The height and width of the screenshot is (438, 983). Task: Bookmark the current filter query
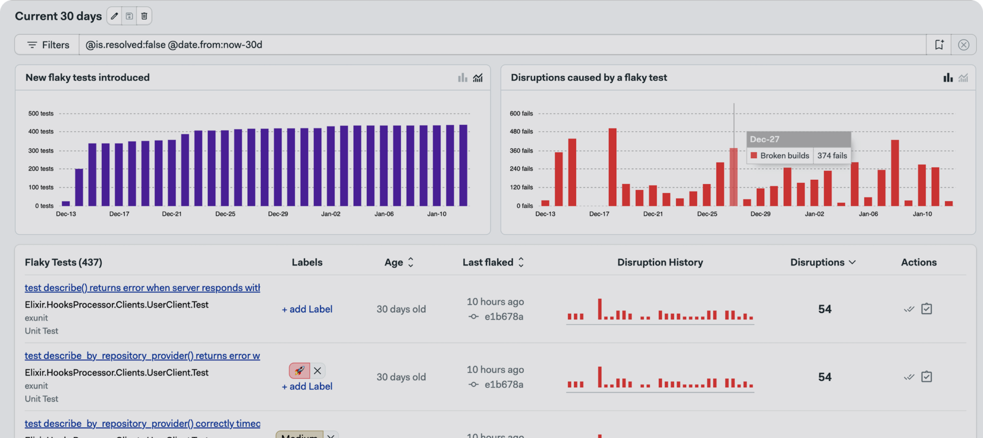click(x=939, y=44)
